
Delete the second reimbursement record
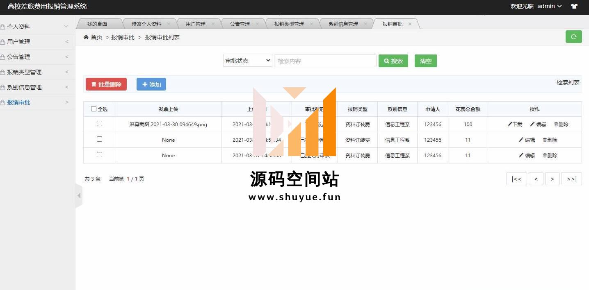tap(550, 140)
